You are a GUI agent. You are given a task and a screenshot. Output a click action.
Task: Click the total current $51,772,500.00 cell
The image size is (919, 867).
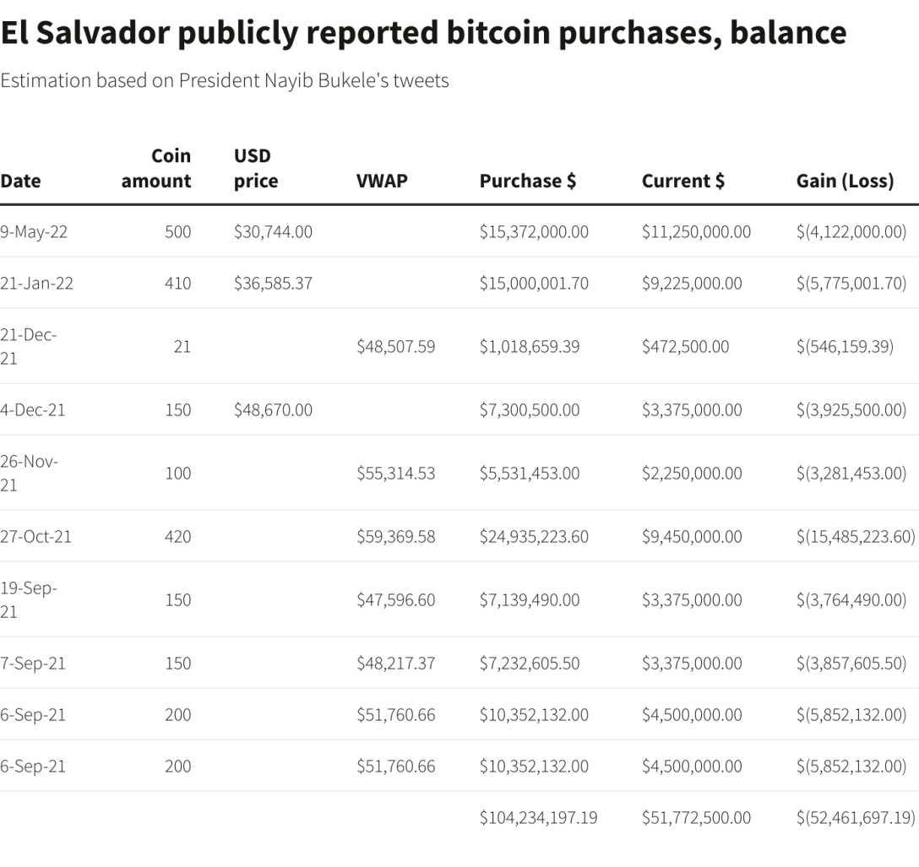tap(696, 818)
